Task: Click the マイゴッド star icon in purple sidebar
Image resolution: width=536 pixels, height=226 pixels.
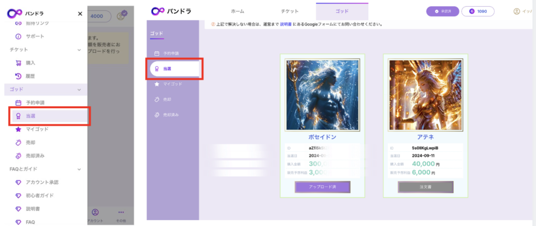Action: (x=157, y=84)
